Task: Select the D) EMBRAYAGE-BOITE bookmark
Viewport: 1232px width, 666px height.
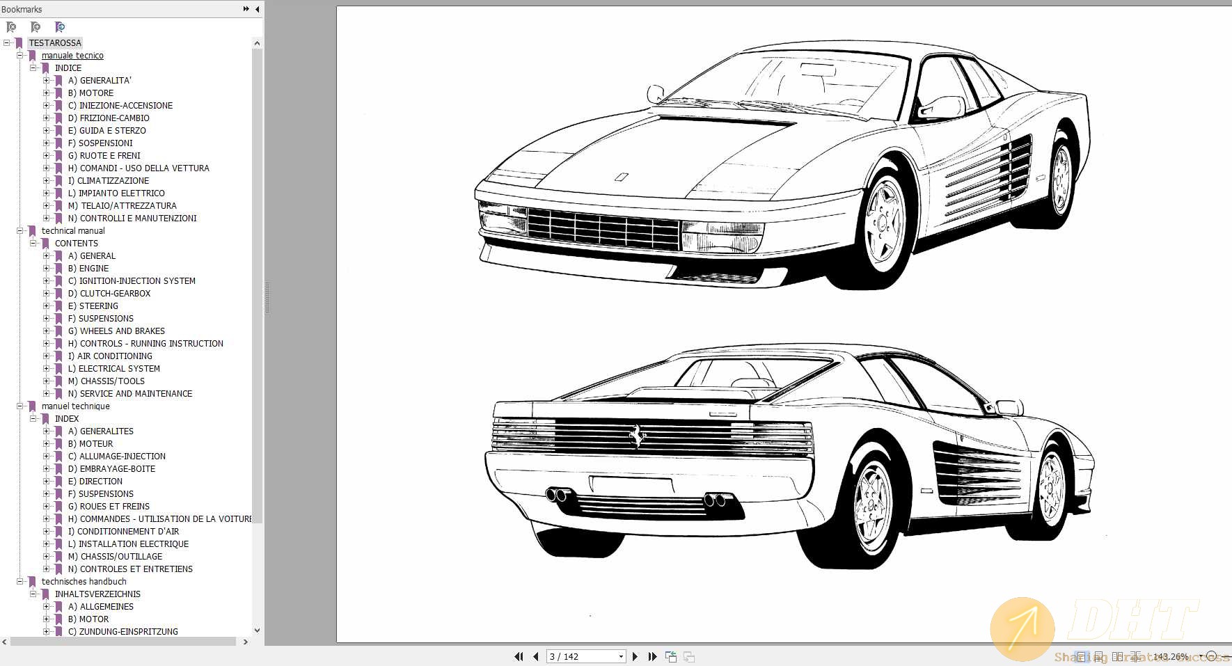Action: click(x=111, y=469)
